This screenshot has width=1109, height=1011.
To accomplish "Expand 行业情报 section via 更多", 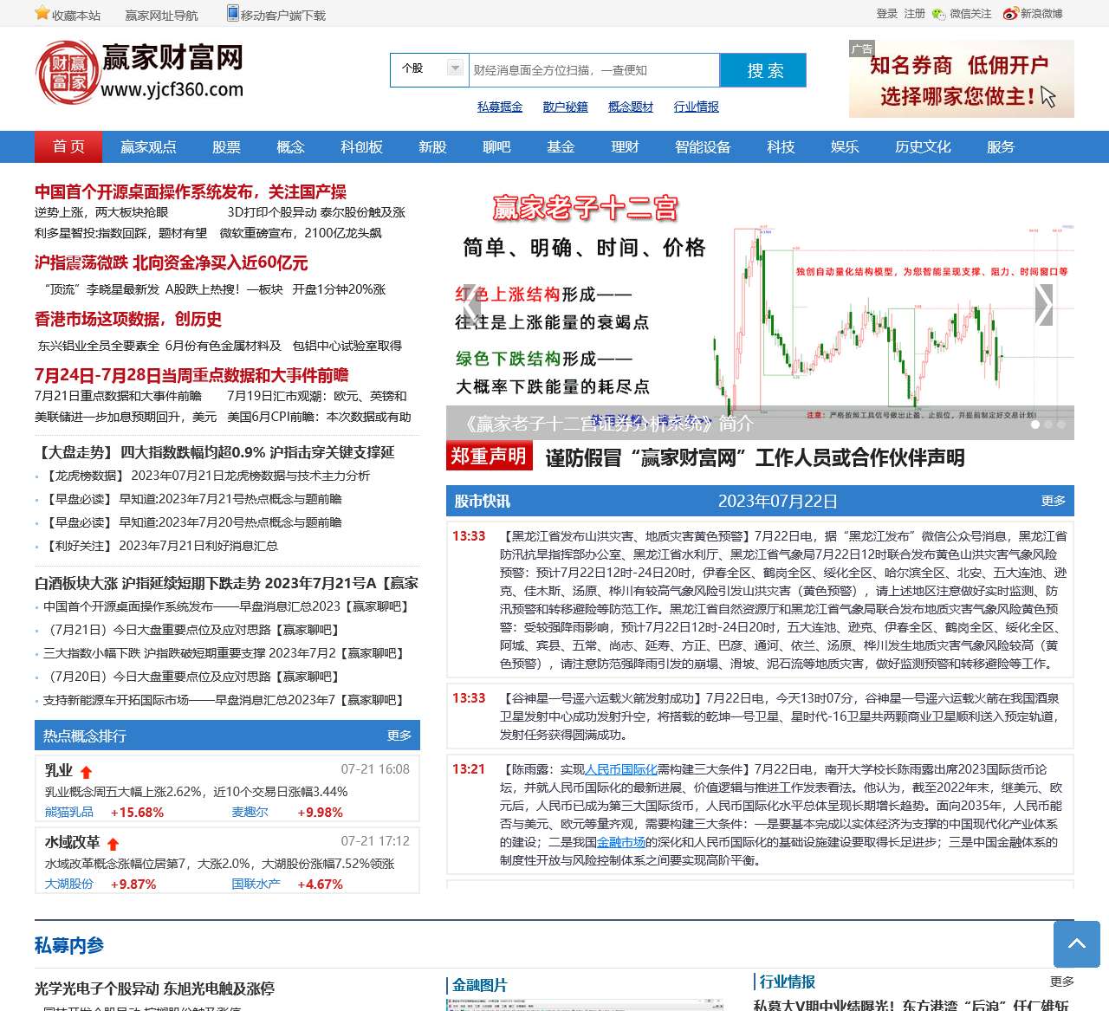I will pyautogui.click(x=1061, y=982).
